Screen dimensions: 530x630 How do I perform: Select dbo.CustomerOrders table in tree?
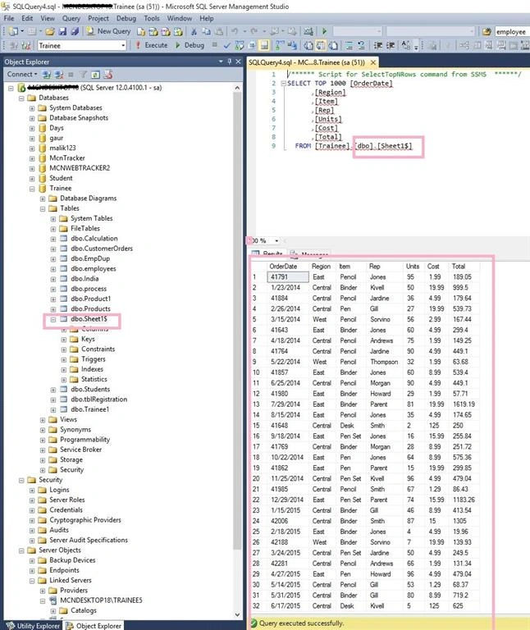(102, 249)
